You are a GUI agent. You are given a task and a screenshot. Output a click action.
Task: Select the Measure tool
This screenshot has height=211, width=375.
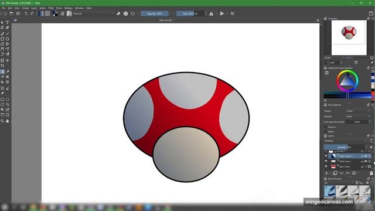8,89
